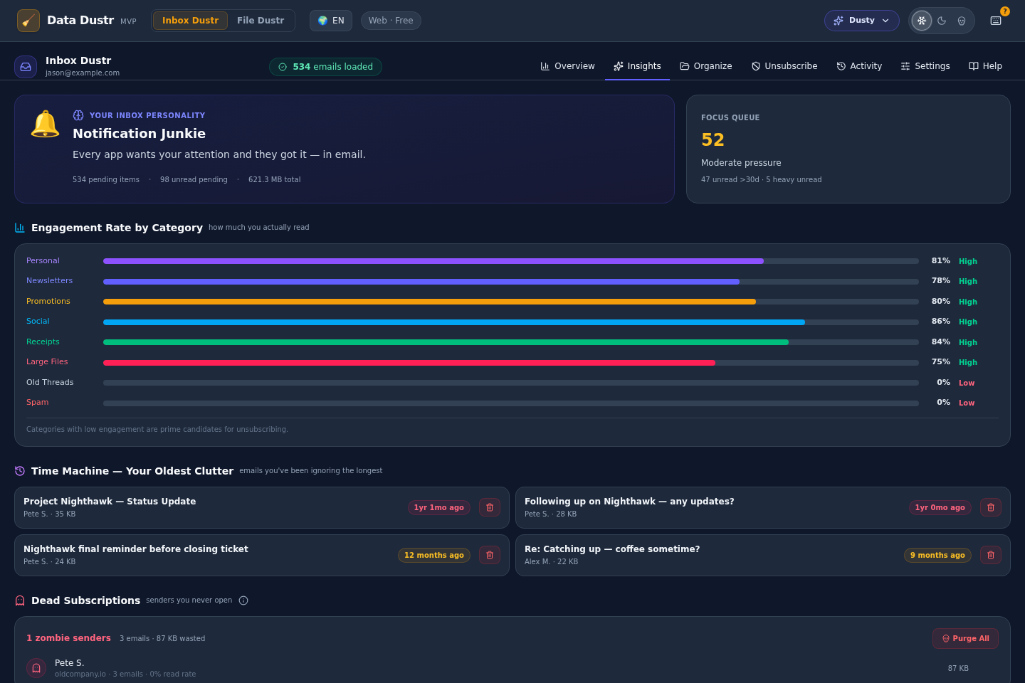Click the Spam category label

pos(38,403)
